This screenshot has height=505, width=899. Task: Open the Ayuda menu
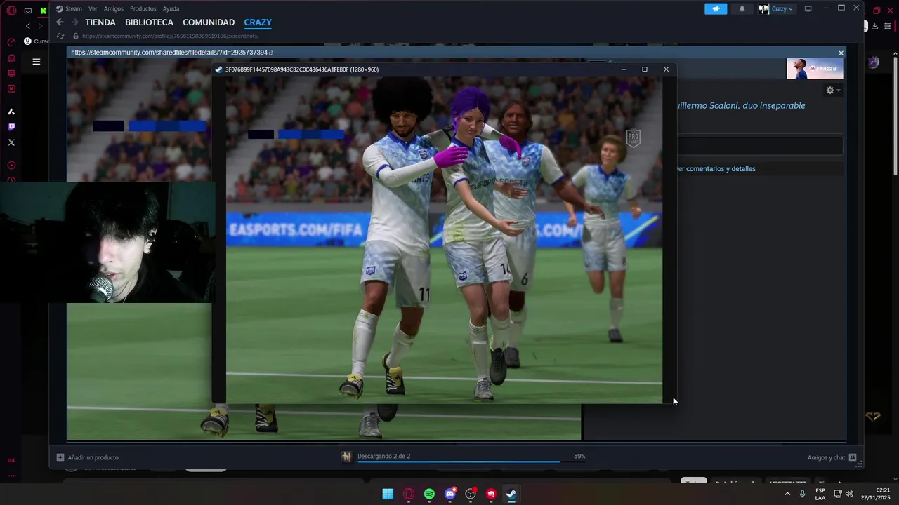coord(171,8)
